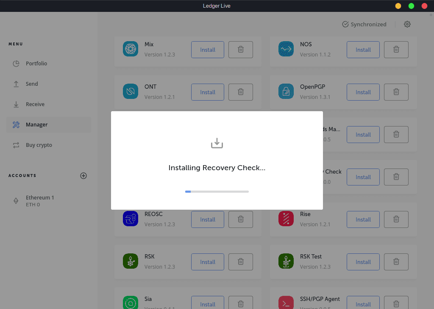The image size is (434, 309).
Task: Install the NOS app
Action: pyautogui.click(x=363, y=50)
